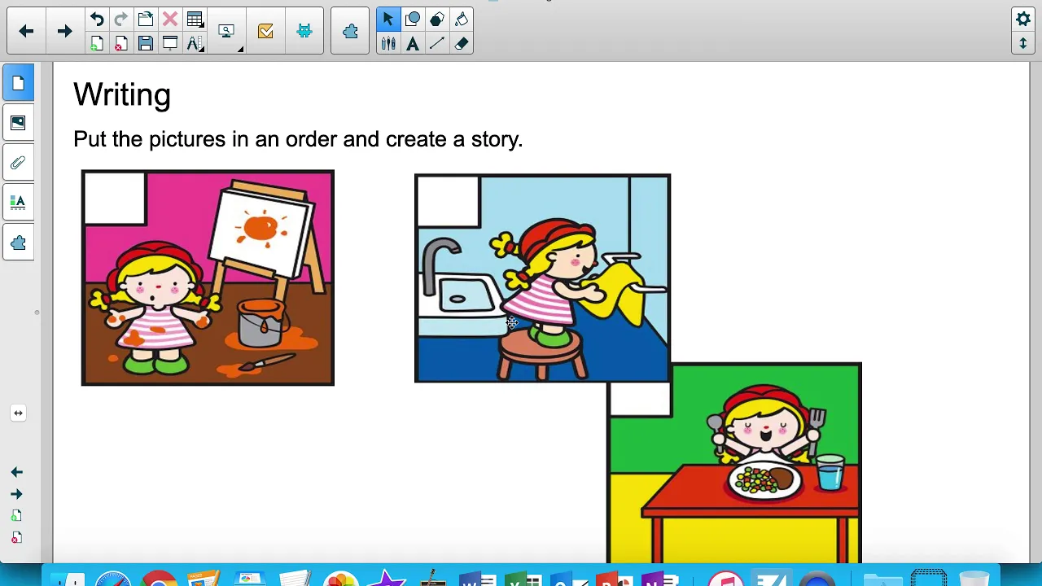The image size is (1042, 586).
Task: Open the Attachments paperclip tab
Action: (x=18, y=163)
